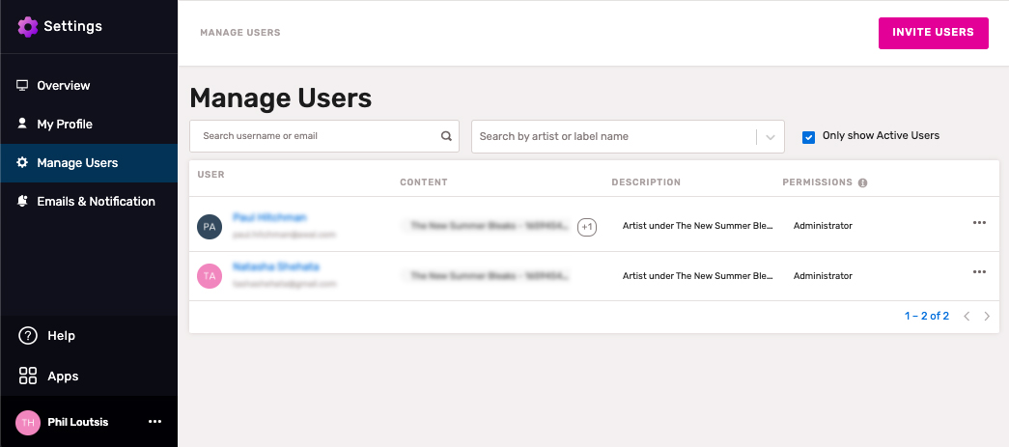
Task: Open the Apps grid icon
Action: tap(28, 377)
